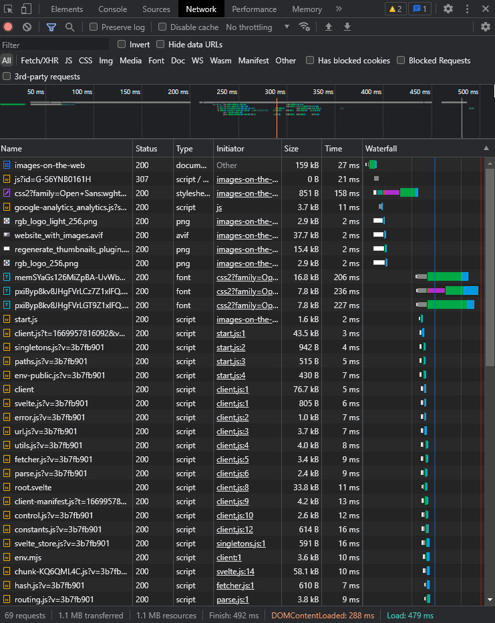Screen dimensions: 495x623
Task: Expand the more tabs chevron
Action: coord(339,9)
